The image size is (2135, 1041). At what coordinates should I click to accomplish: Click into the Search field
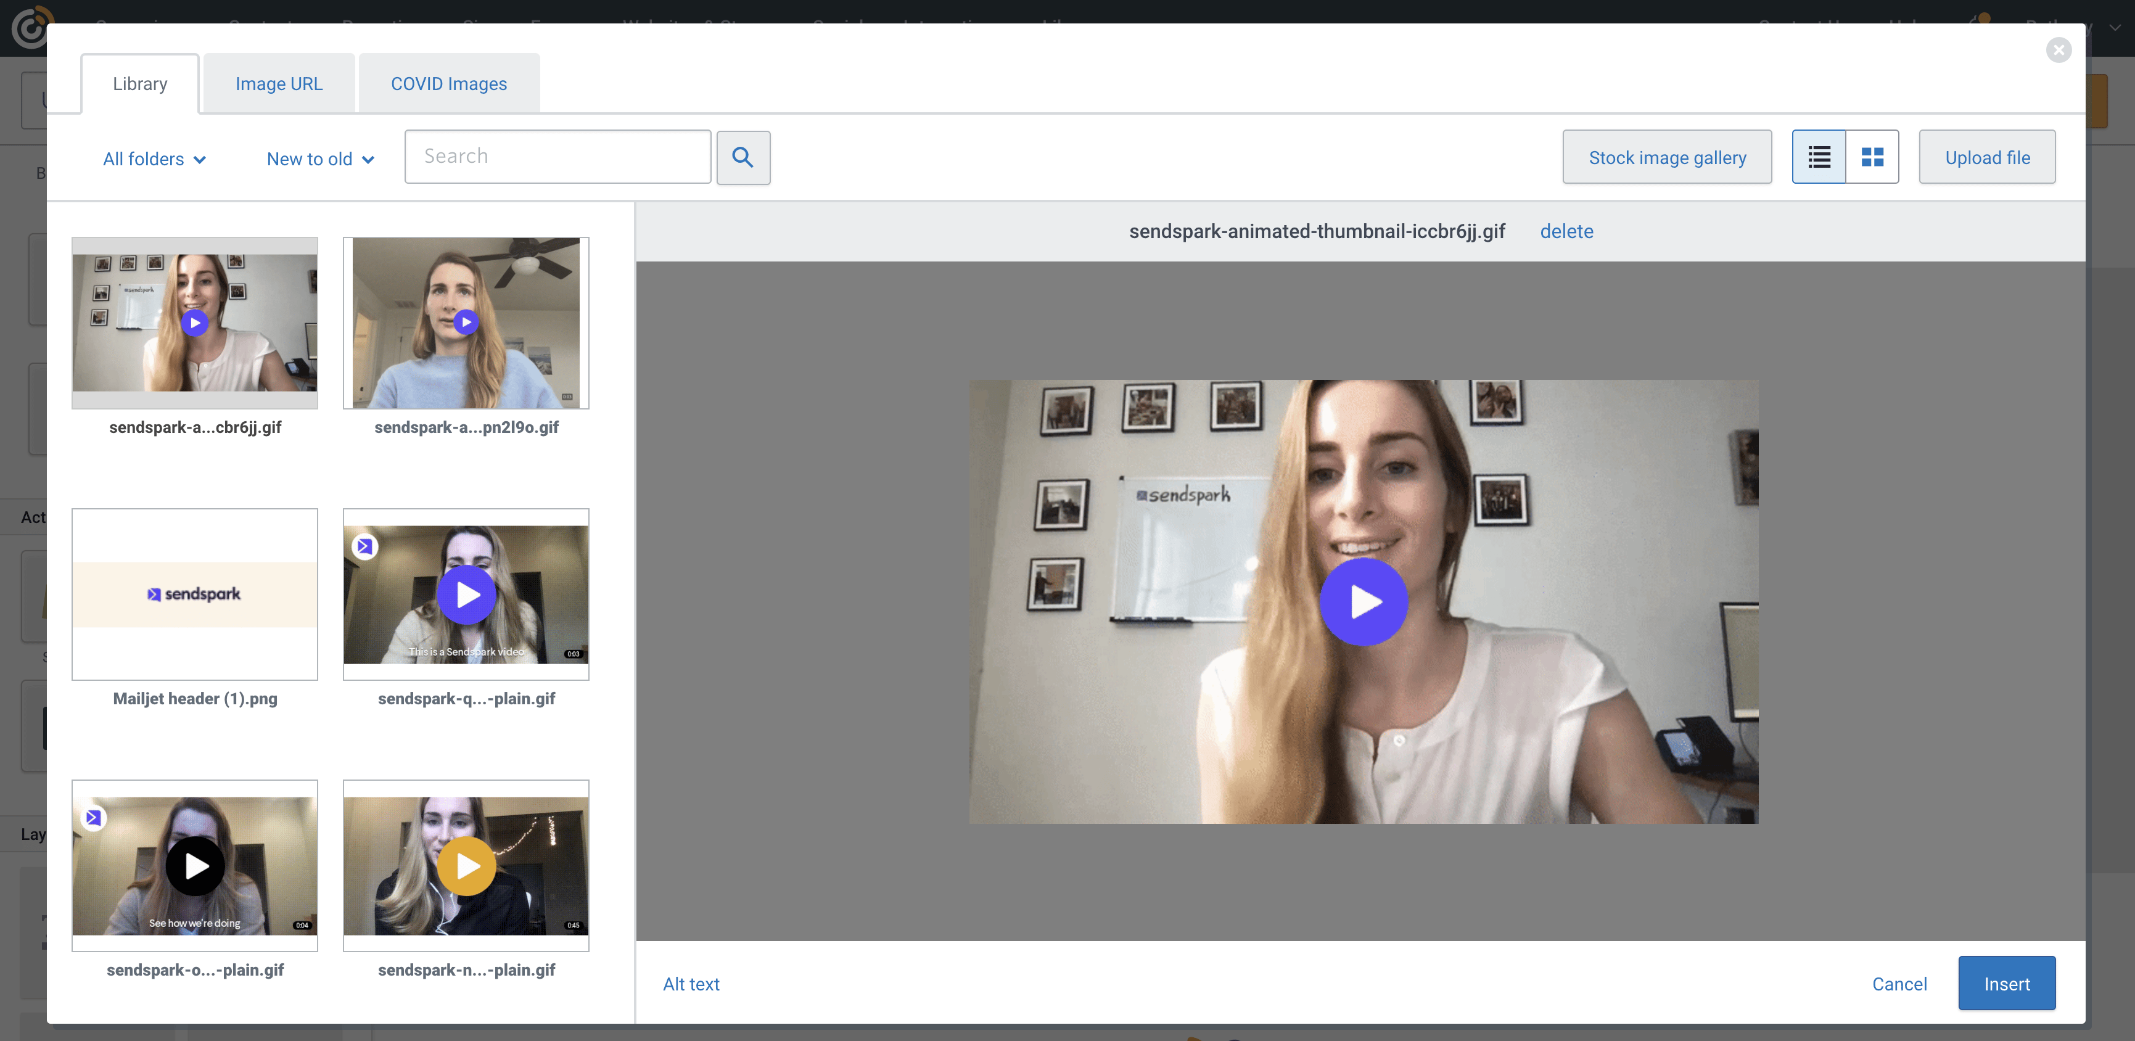tap(557, 157)
